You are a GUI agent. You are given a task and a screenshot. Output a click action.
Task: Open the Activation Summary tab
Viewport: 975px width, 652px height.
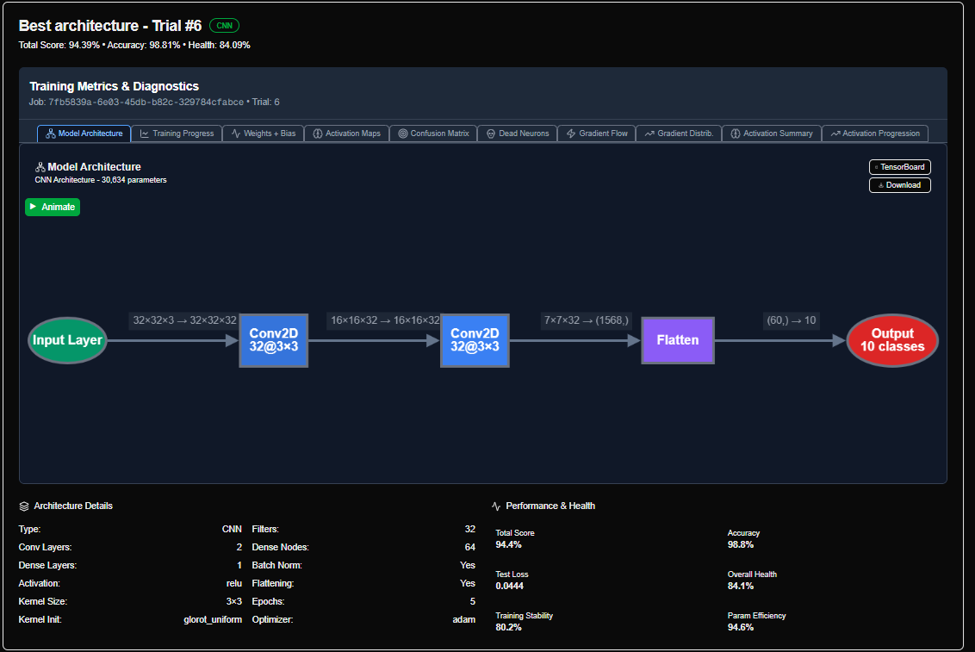click(771, 134)
